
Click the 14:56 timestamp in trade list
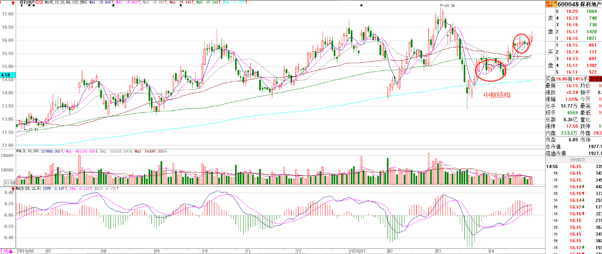[552, 167]
